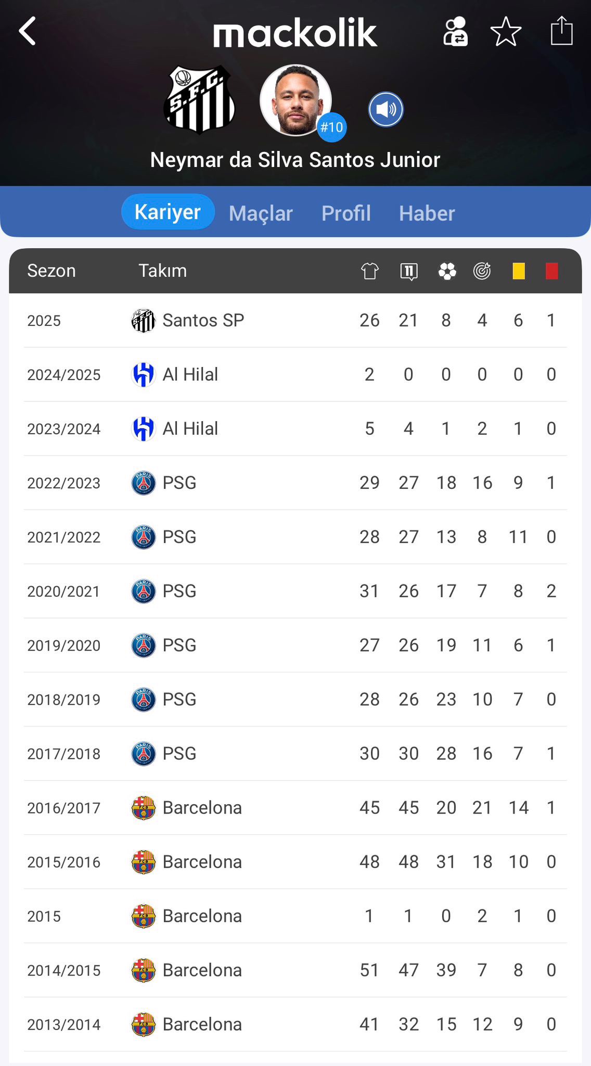Tap the goals ball column icon
591x1066 pixels.
coord(447,271)
